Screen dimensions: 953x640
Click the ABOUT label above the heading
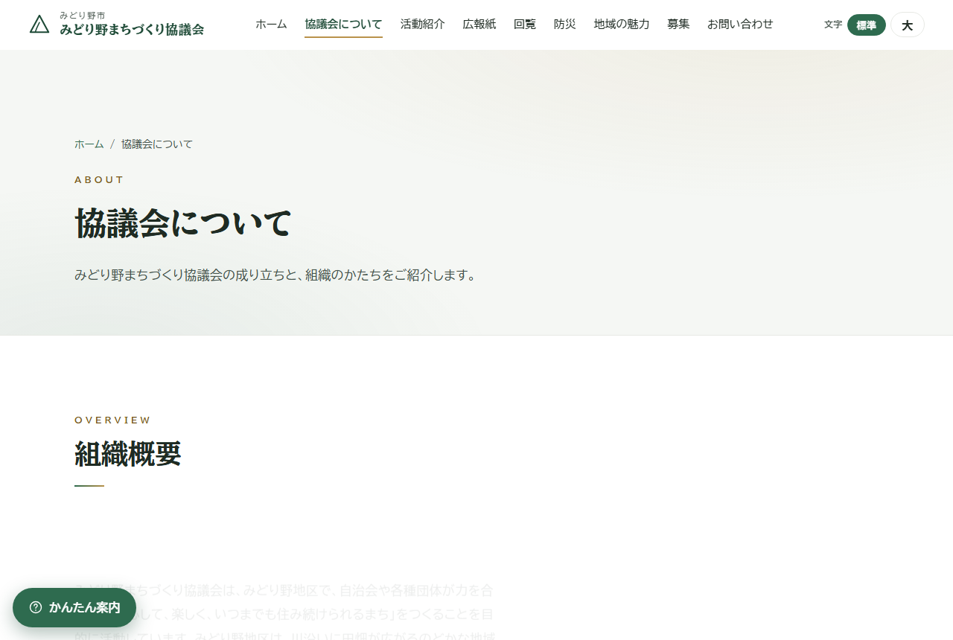click(x=99, y=180)
